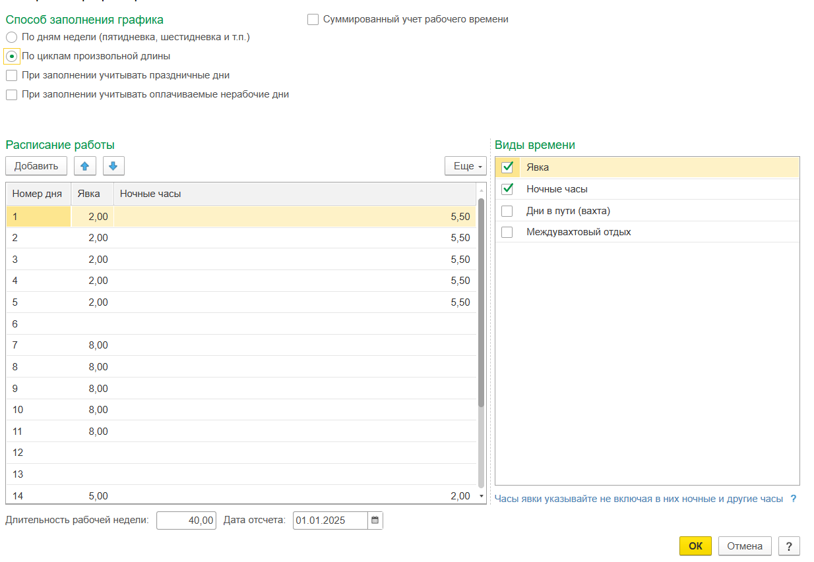Check При заполнении учитывать праздничные дни

coord(11,76)
